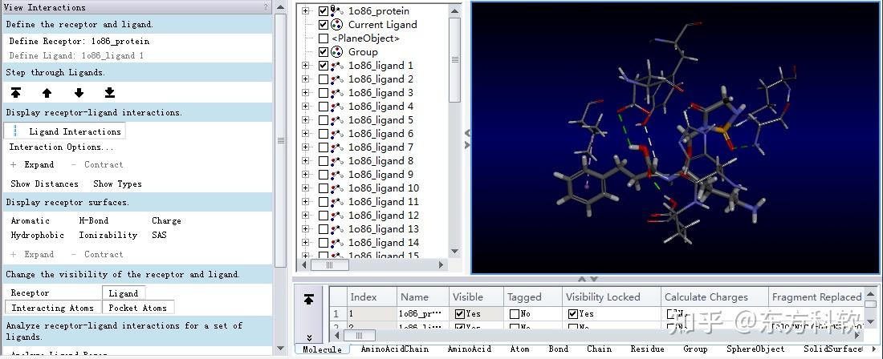The height and width of the screenshot is (359, 883).
Task: Click the hierarchy horizontal scrollbar thumb
Action: 330,264
